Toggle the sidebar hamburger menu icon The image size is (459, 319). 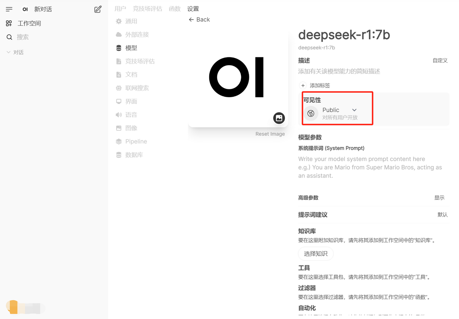point(9,9)
